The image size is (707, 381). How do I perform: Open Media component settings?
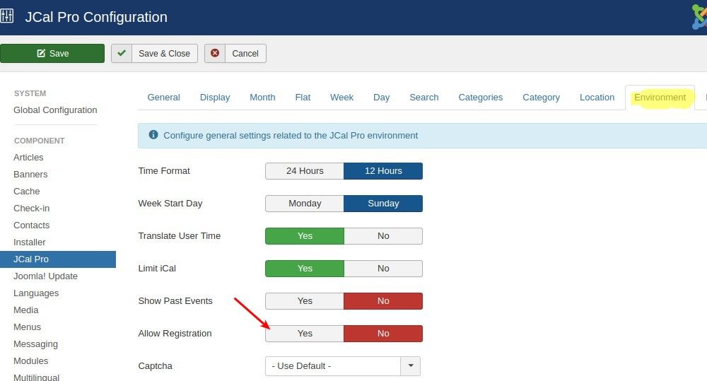tap(25, 310)
